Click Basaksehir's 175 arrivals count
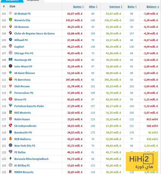Screen dimensions: 161x174 point(93,133)
